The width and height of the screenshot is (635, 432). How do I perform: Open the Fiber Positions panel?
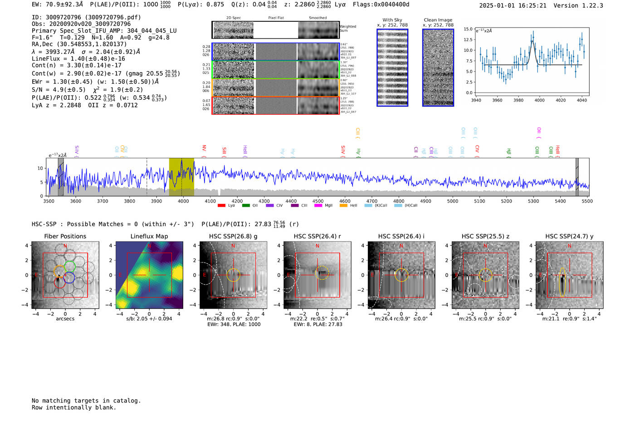coord(65,275)
